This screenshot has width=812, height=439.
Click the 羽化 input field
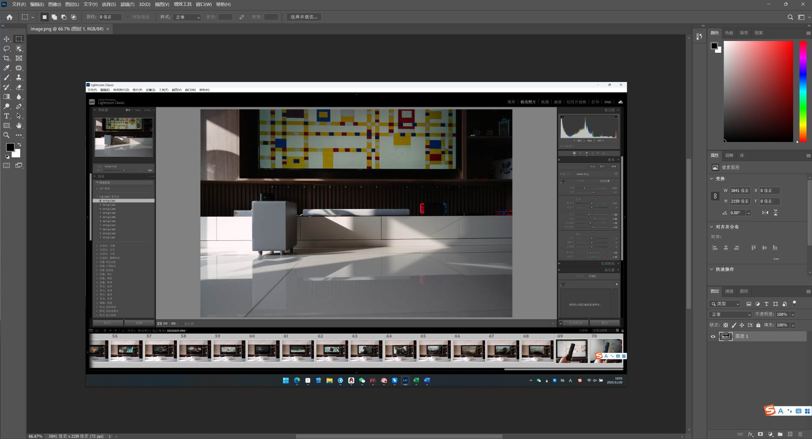click(110, 17)
